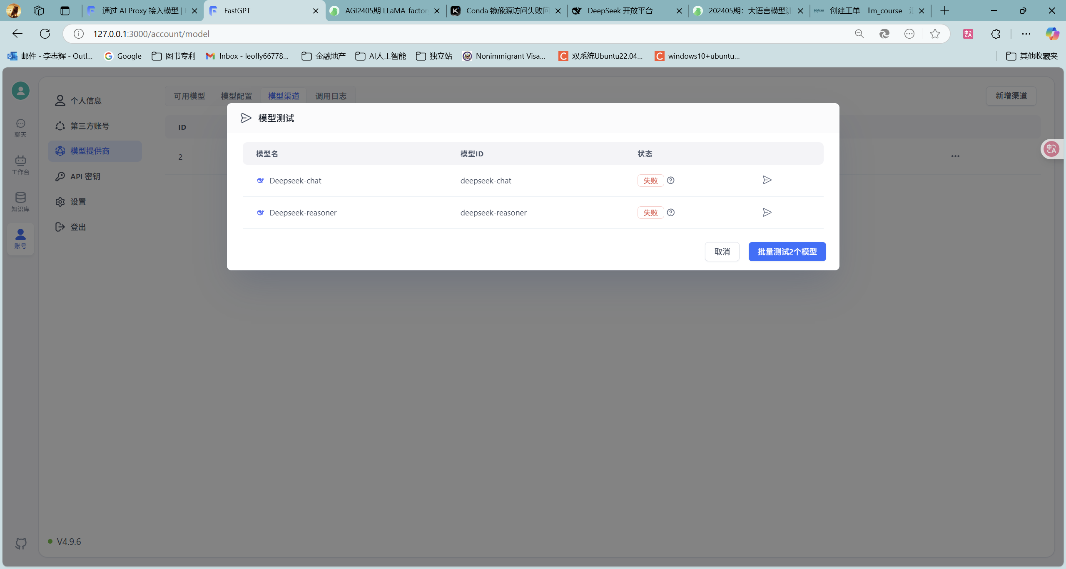
Task: Run test for Deepseek-chat model
Action: pyautogui.click(x=767, y=180)
